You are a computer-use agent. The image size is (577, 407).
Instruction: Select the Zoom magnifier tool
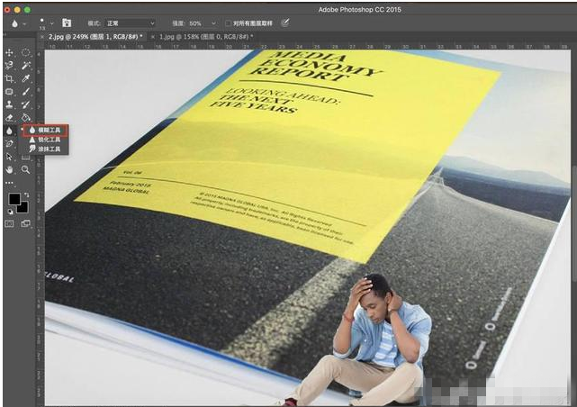pyautogui.click(x=25, y=169)
